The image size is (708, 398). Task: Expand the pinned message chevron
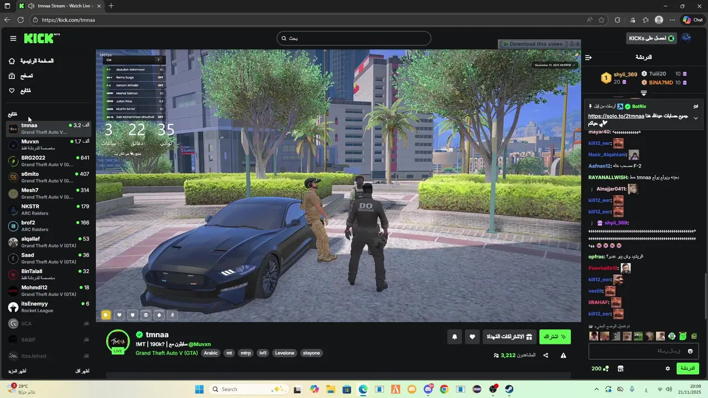(x=696, y=118)
